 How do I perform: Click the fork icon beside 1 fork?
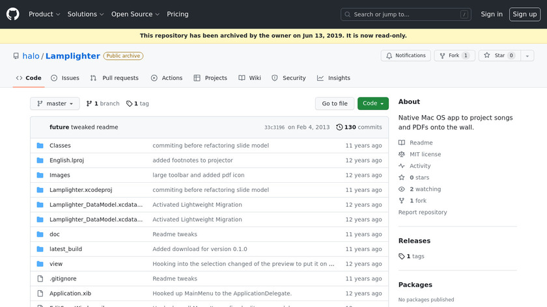pos(402,201)
